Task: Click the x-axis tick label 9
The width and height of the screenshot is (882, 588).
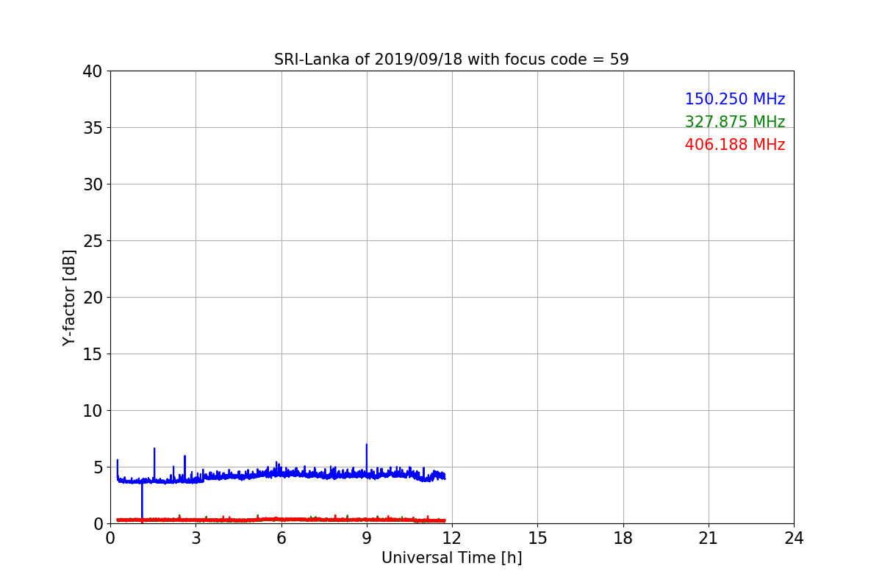Action: pos(367,538)
